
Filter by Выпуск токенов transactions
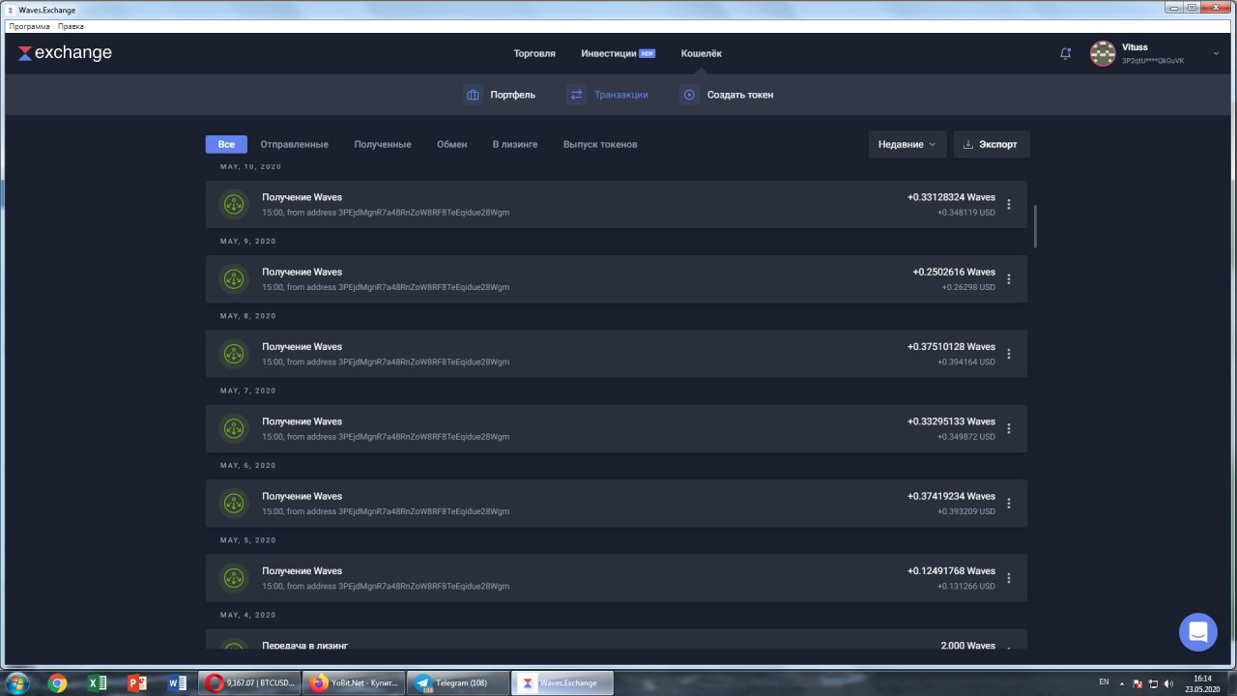(x=600, y=144)
